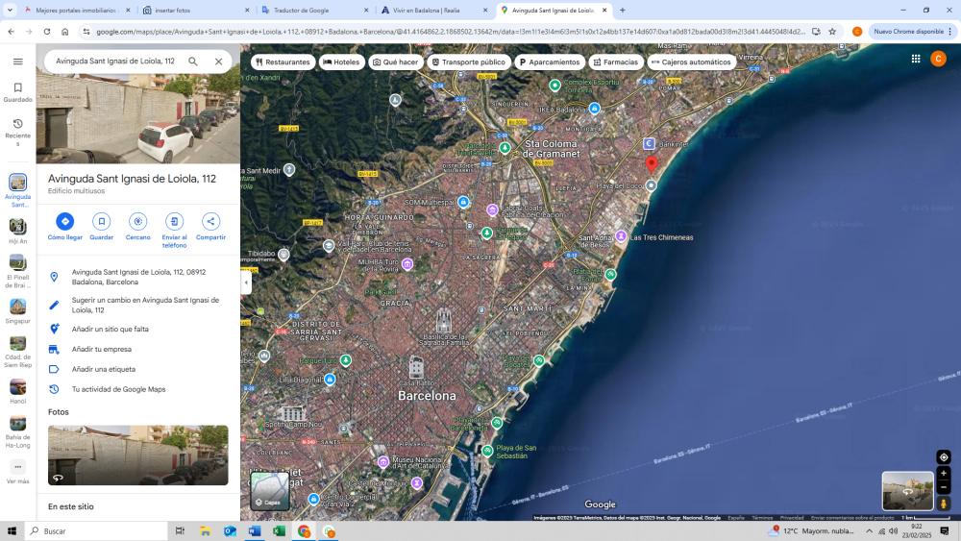This screenshot has width=961, height=541.
Task: Zoom in on the map
Action: pos(944,474)
